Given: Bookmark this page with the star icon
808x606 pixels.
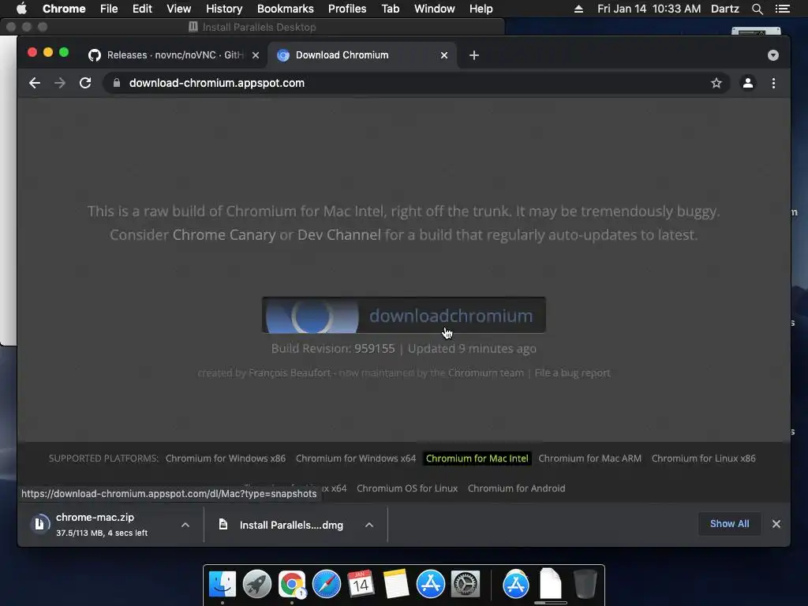Looking at the screenshot, I should (x=716, y=83).
